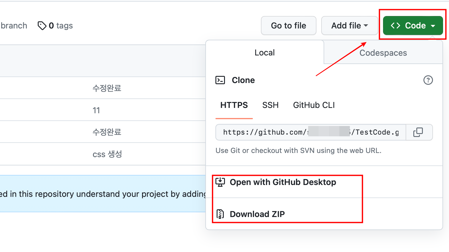The image size is (449, 252).
Task: Click the terminal icon next to Clone
Action: point(220,80)
